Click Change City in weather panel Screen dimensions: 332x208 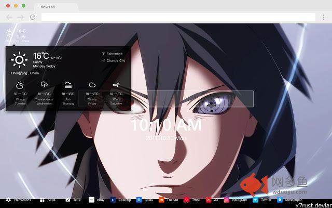pos(114,61)
